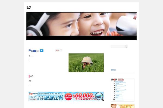Viewport: 163px width, 108px height.
Task: Click the 60,000 yen cashback internet comparison banner
Action: point(66,96)
